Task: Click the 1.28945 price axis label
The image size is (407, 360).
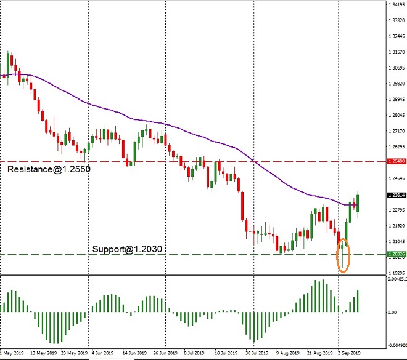Action: tap(397, 99)
